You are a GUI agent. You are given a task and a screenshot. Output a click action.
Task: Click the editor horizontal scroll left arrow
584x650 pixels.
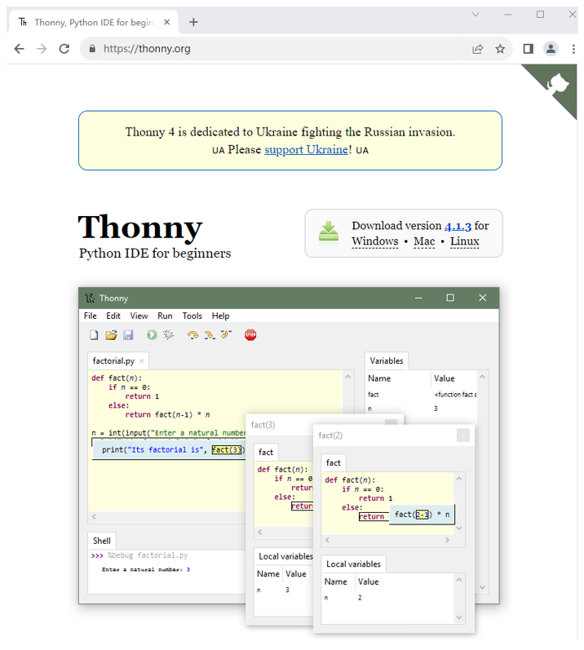(94, 516)
